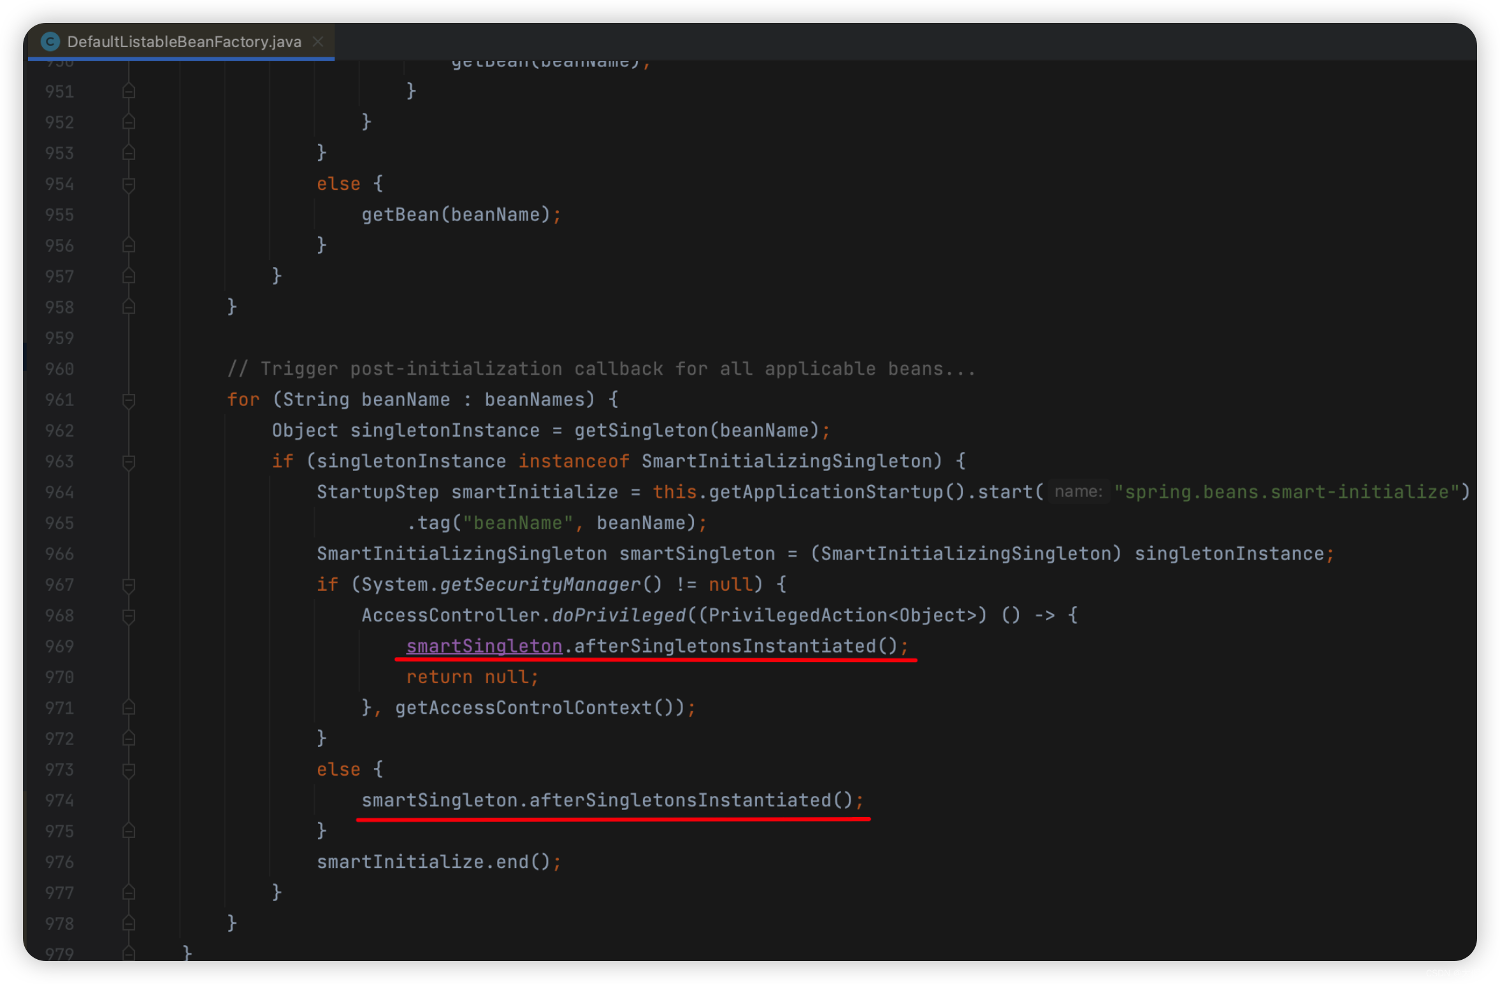Click getAccessControlContext() on line 971

(534, 708)
